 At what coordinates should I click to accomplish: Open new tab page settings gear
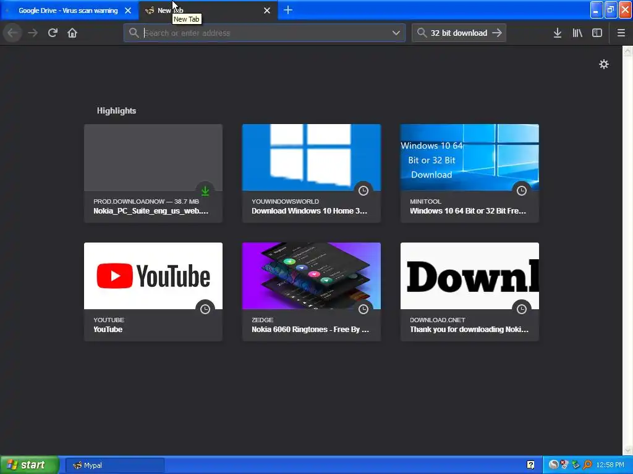tap(603, 64)
